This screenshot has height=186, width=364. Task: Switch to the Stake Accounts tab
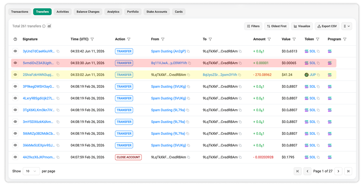(157, 12)
